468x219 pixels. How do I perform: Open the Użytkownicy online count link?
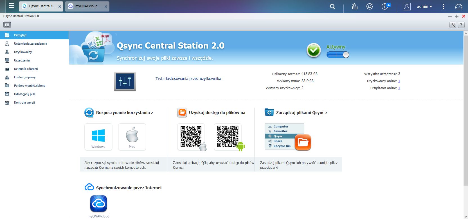[x=399, y=81]
